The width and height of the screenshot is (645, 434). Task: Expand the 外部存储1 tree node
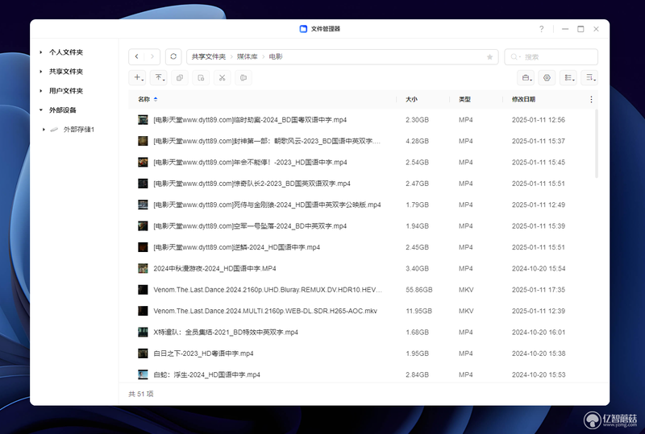pyautogui.click(x=44, y=130)
